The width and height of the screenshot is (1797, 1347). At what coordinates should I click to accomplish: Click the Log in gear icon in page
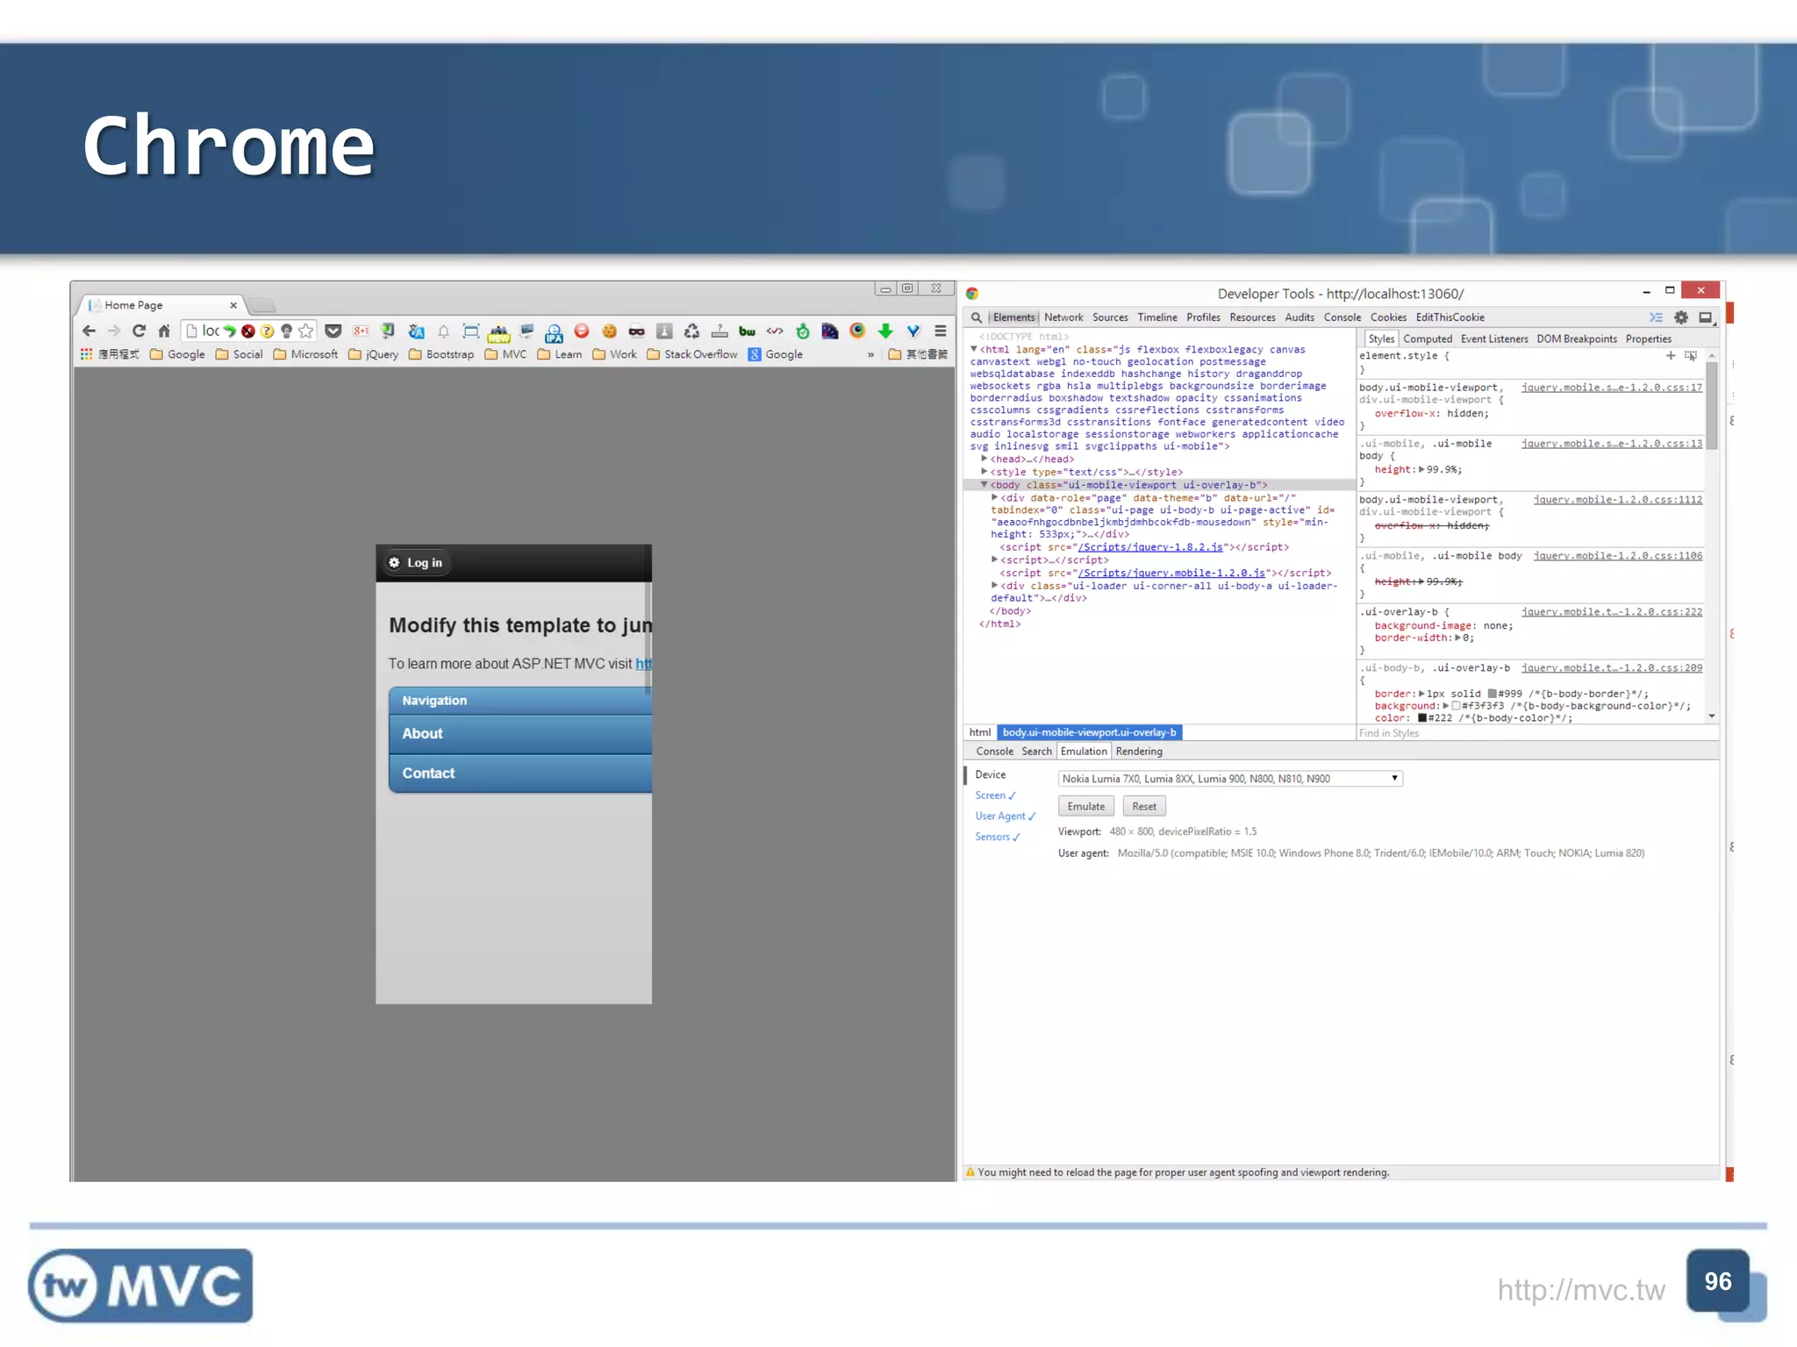(x=394, y=562)
